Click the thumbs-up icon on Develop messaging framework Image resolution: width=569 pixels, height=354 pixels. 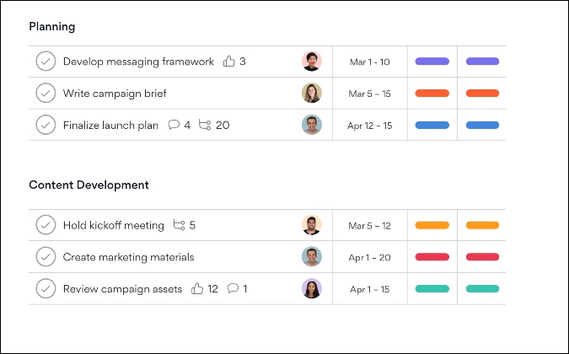coord(229,62)
